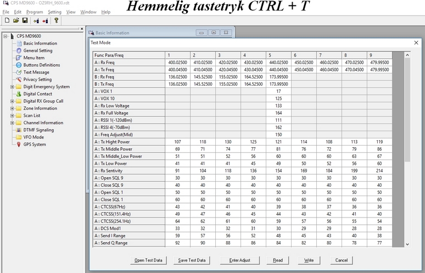Click the A : Rx Freq cell 440.02500

coord(278,63)
